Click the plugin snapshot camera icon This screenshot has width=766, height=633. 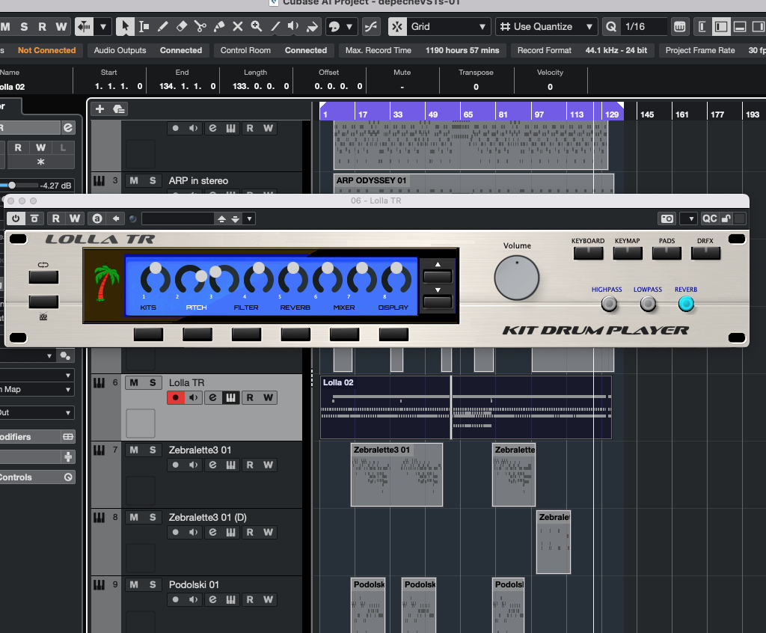coord(667,218)
